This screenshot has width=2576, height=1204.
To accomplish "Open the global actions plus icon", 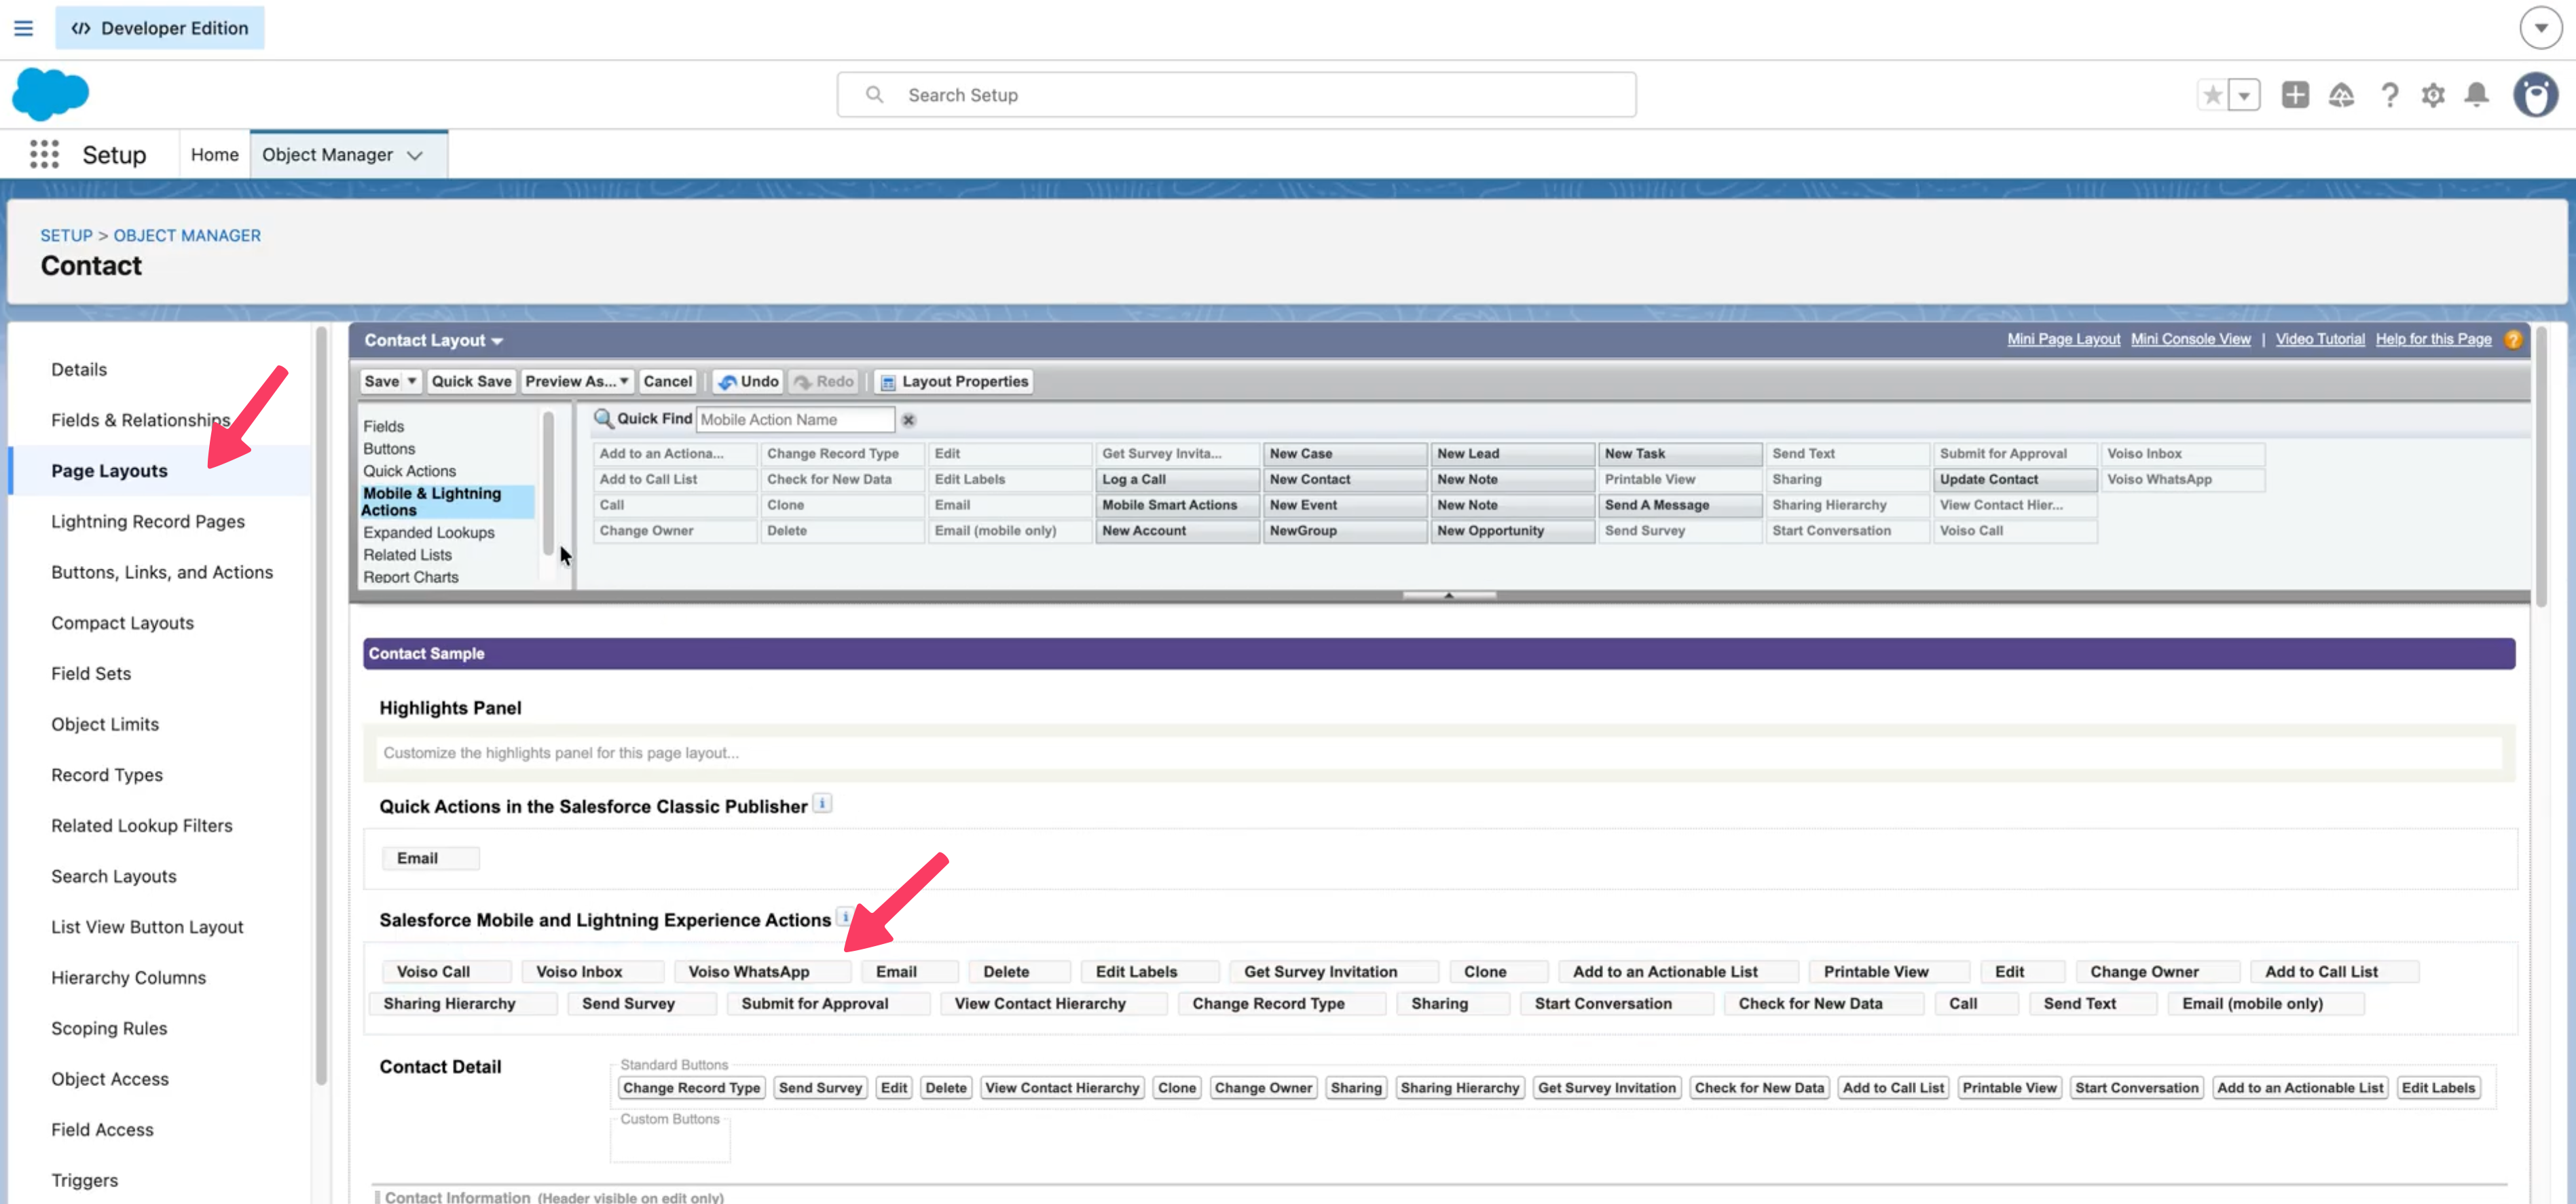I will click(2295, 95).
